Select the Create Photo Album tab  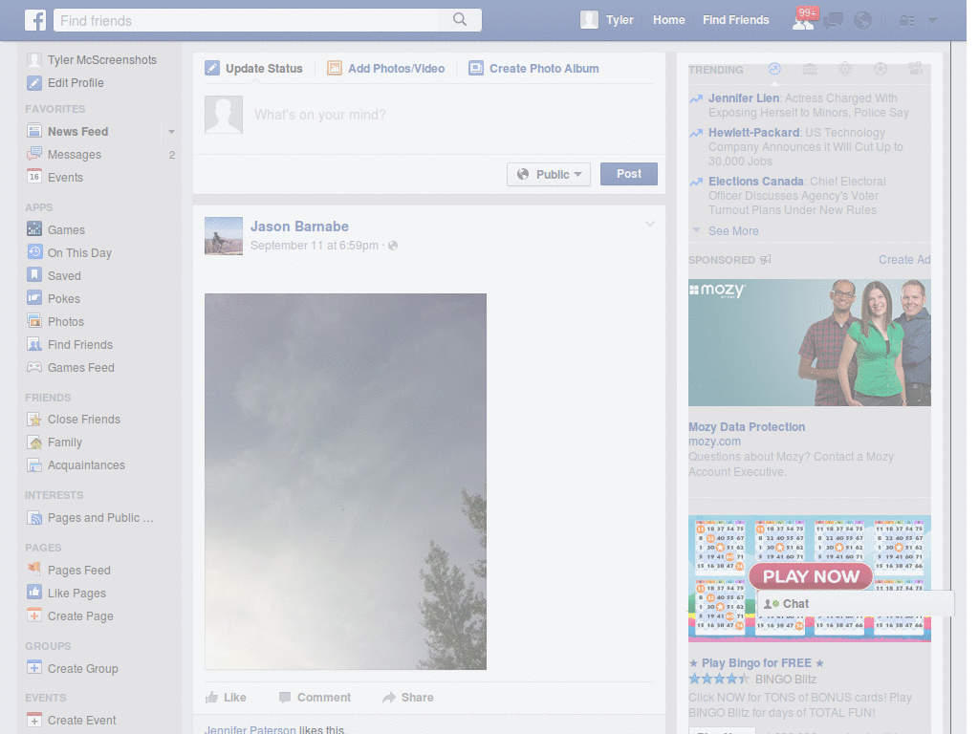[533, 68]
